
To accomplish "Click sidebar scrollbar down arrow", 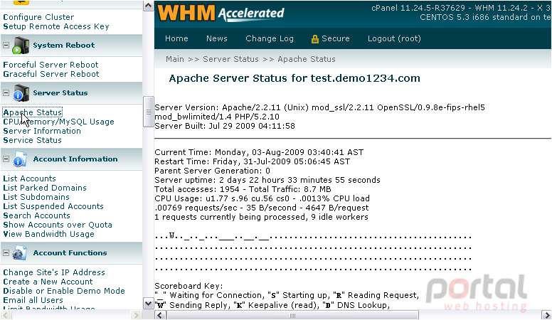I will coord(148,303).
